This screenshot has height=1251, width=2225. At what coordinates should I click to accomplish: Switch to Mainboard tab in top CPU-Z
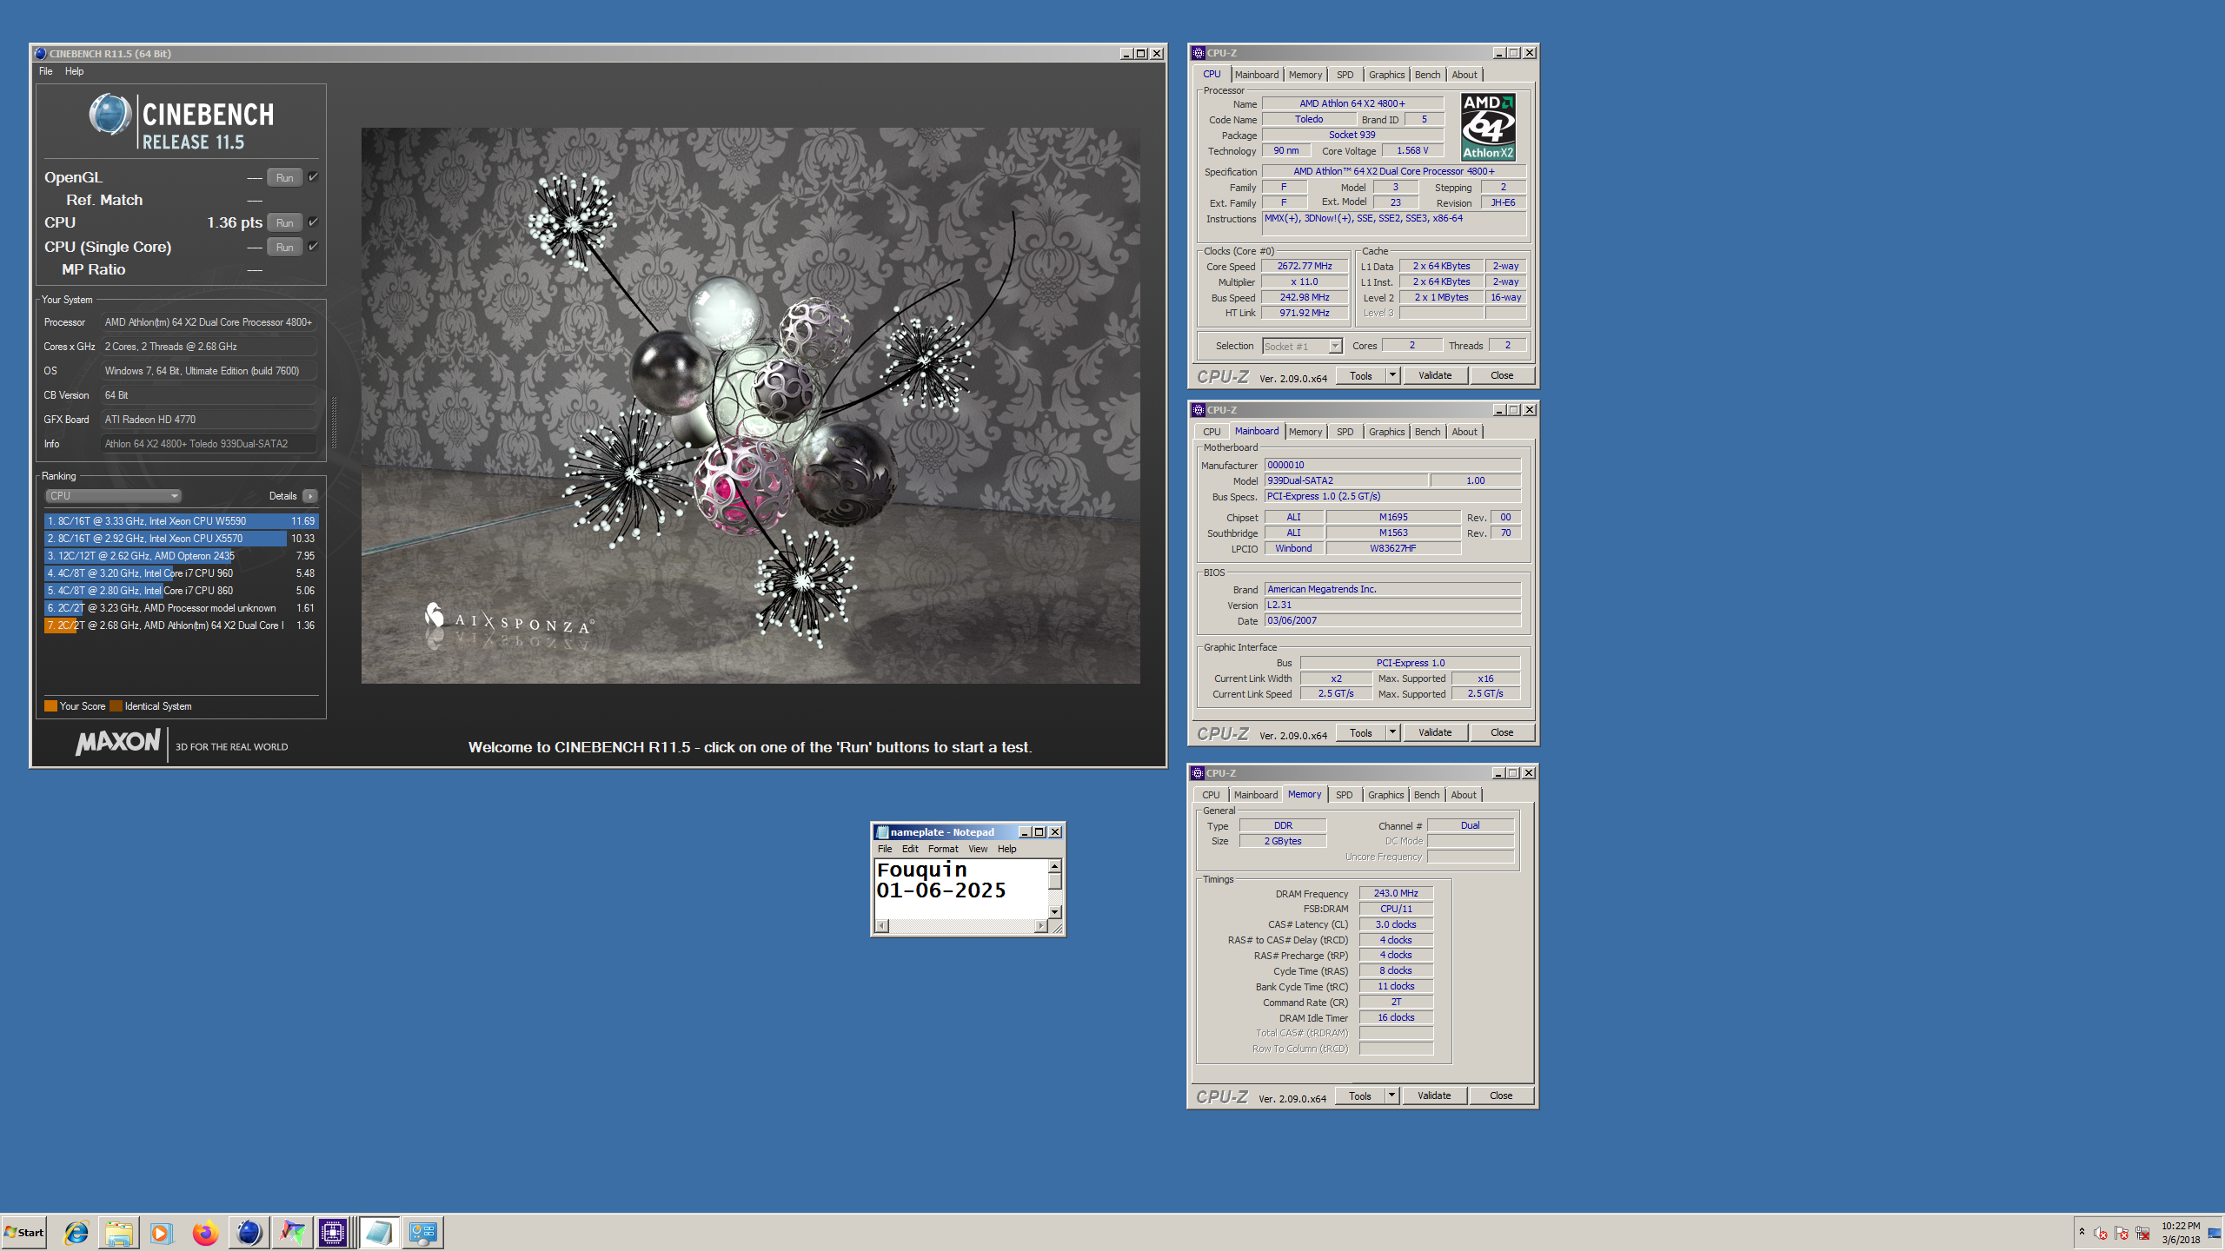tap(1256, 75)
